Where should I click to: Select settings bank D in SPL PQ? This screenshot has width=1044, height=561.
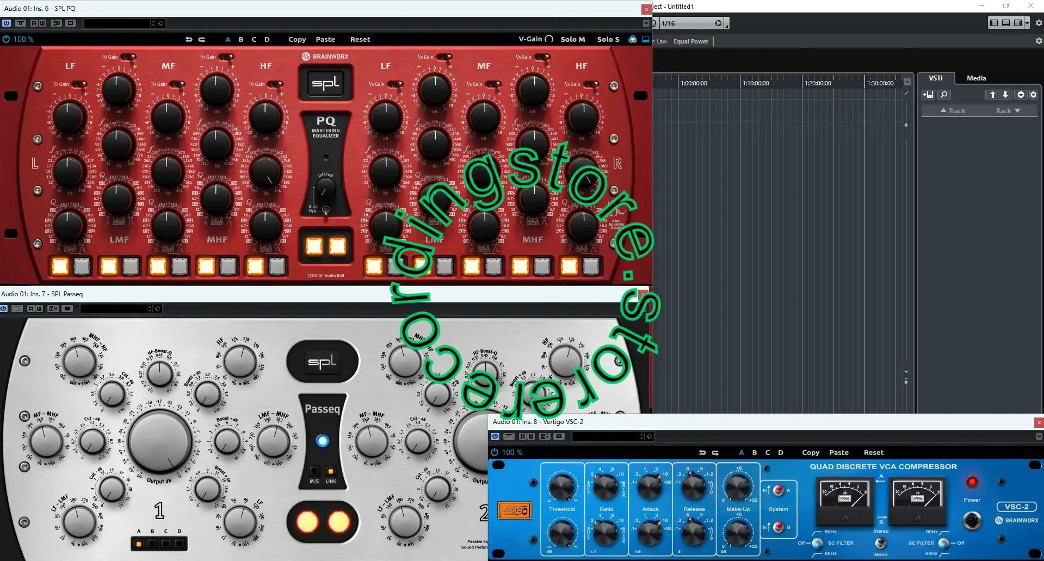267,39
